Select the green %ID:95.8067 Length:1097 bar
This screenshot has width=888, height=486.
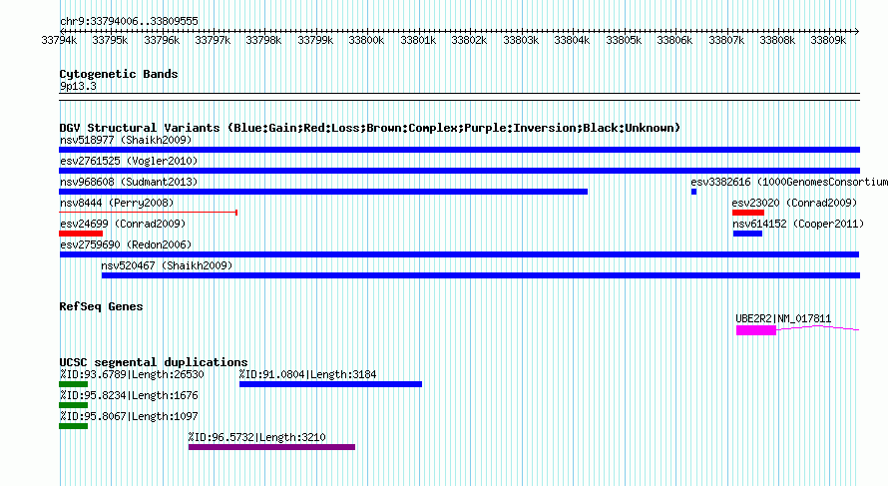coord(73,426)
